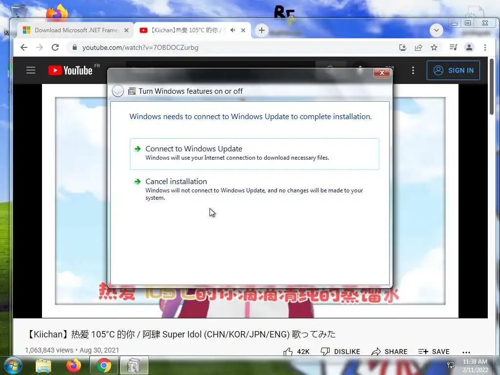Click the network tray icon

(451, 365)
